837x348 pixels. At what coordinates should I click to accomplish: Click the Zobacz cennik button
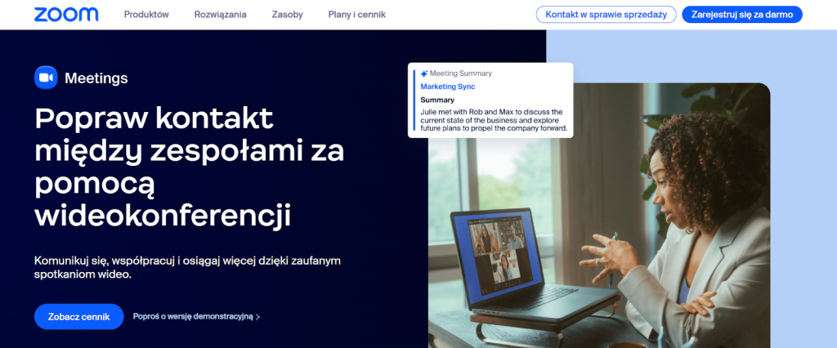click(79, 316)
